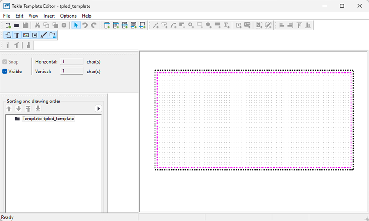
Task: Click the Open folder toolbar icon
Action: [17, 25]
